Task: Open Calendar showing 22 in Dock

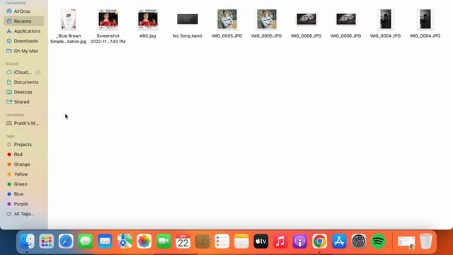Action: 183,241
